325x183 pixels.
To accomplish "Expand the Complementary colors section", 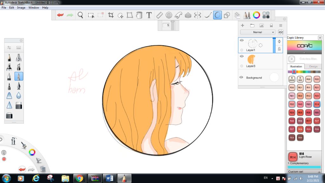I will pos(298,163).
